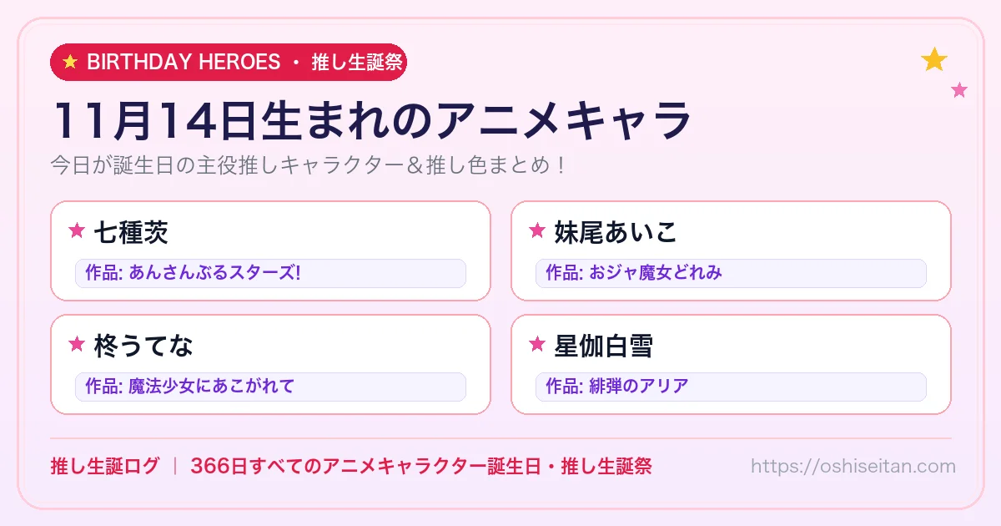Click the 11月14日生まれのアニメキャラ heading
The width and height of the screenshot is (1001, 526).
pyautogui.click(x=372, y=120)
